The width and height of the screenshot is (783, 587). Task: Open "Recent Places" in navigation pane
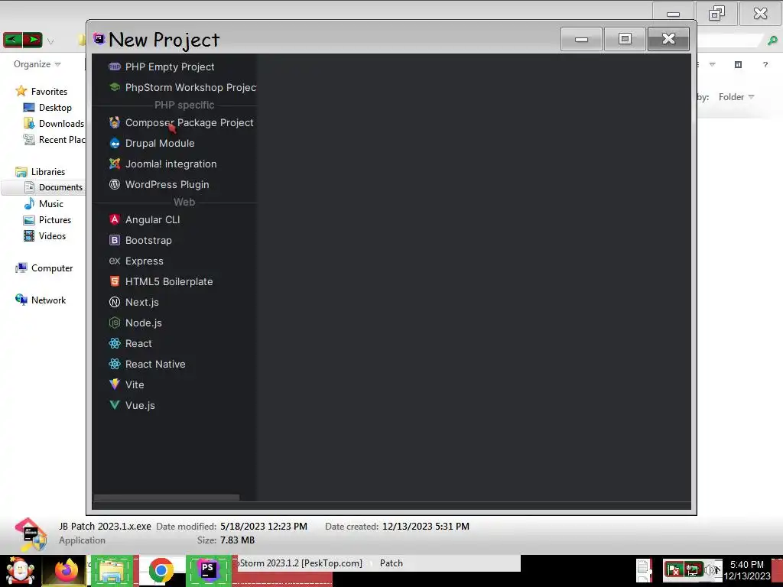click(x=54, y=140)
